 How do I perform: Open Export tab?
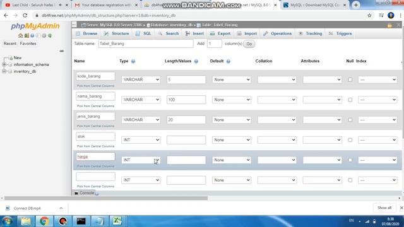220,33
